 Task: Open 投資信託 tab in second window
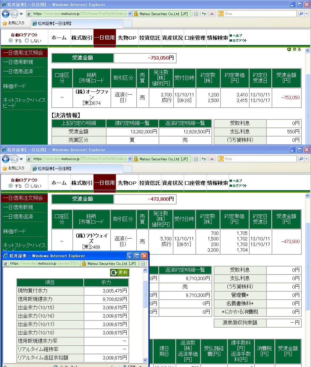pyautogui.click(x=150, y=183)
